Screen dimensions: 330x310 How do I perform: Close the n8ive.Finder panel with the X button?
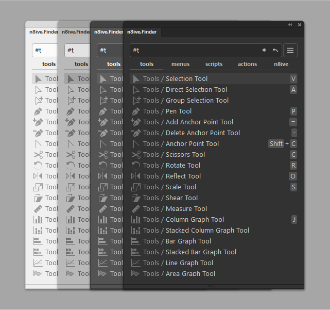click(300, 25)
